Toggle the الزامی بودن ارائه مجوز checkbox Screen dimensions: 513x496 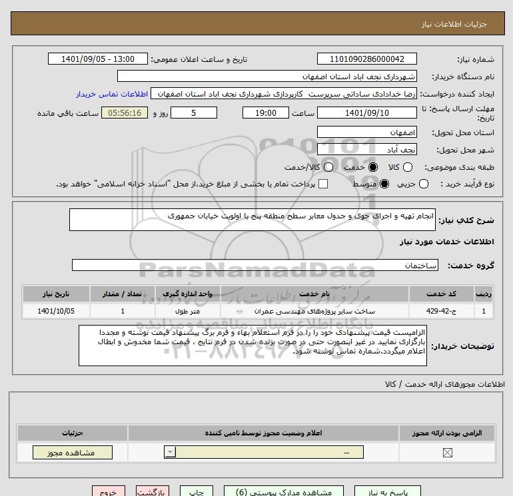[x=447, y=453]
